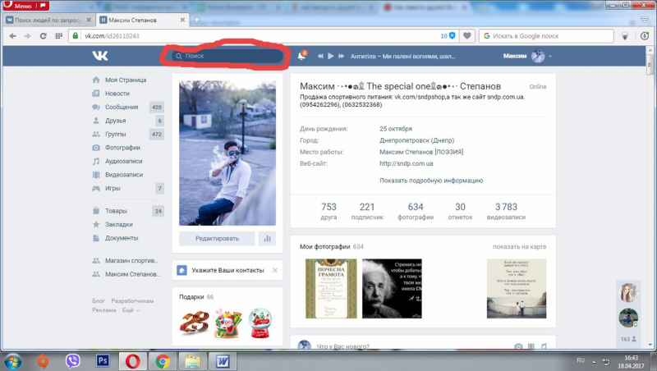Viewport: 657px width, 371px height.
Task: Open Сообщения from the left sidebar
Action: [121, 107]
